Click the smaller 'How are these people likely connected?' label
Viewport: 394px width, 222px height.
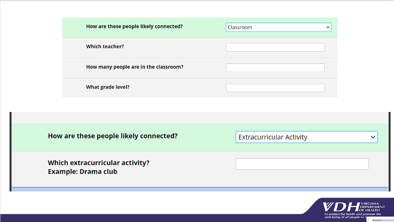pyautogui.click(x=134, y=26)
